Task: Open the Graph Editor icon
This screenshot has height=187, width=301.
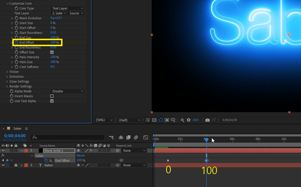Action: tap(146, 137)
